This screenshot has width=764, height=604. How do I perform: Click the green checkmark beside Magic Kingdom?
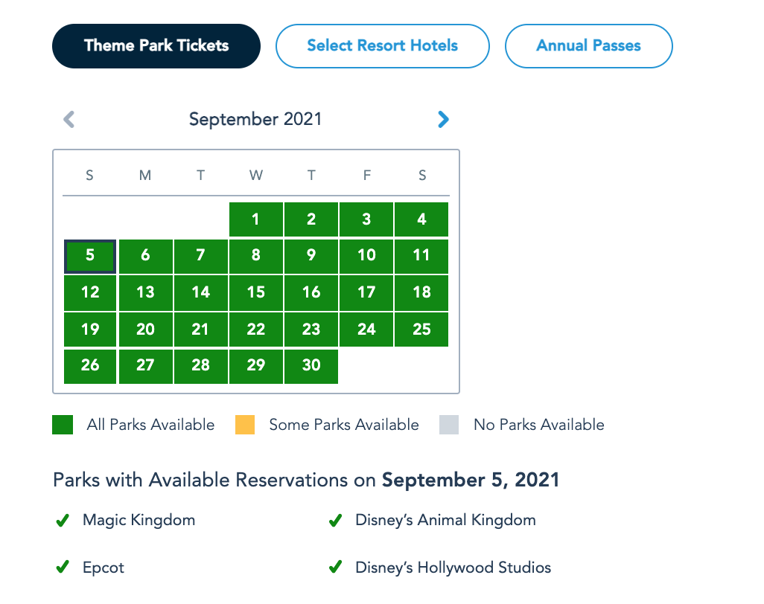coord(63,521)
